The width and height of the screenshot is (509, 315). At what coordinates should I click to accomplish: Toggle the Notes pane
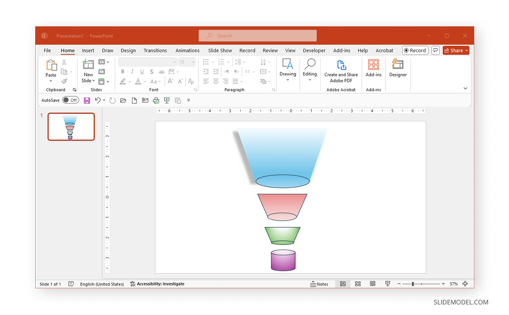[319, 284]
